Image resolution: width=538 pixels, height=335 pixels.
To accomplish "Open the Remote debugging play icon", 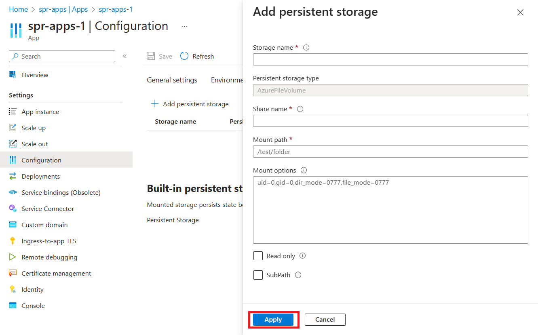I will (13, 257).
